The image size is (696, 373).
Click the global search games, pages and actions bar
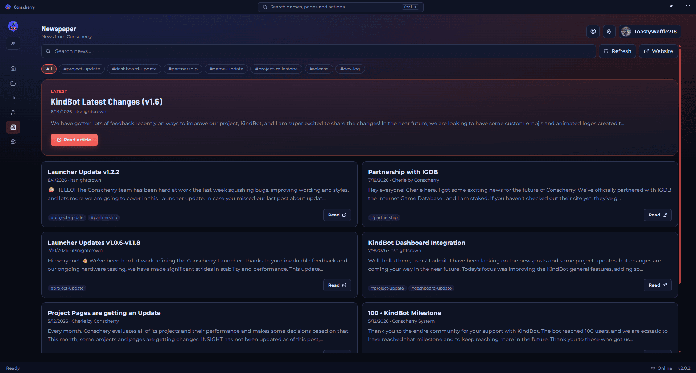(341, 7)
